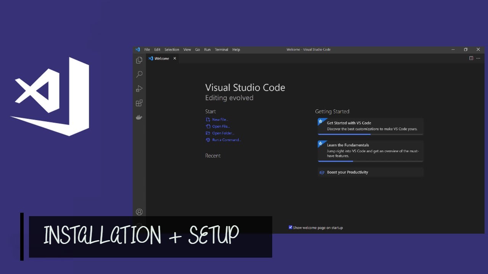488x274 pixels.
Task: Click the New File icon
Action: pos(208,119)
